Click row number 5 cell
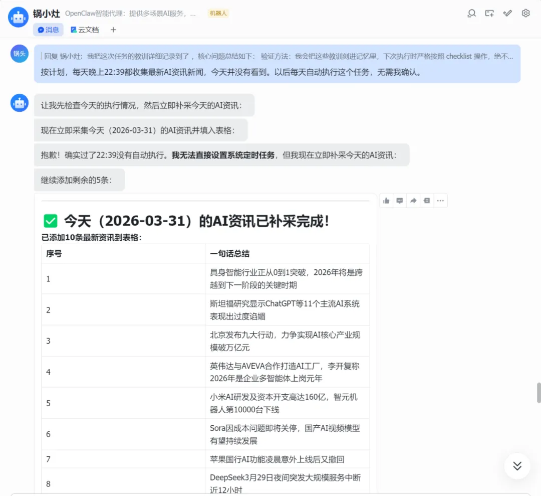 123,403
